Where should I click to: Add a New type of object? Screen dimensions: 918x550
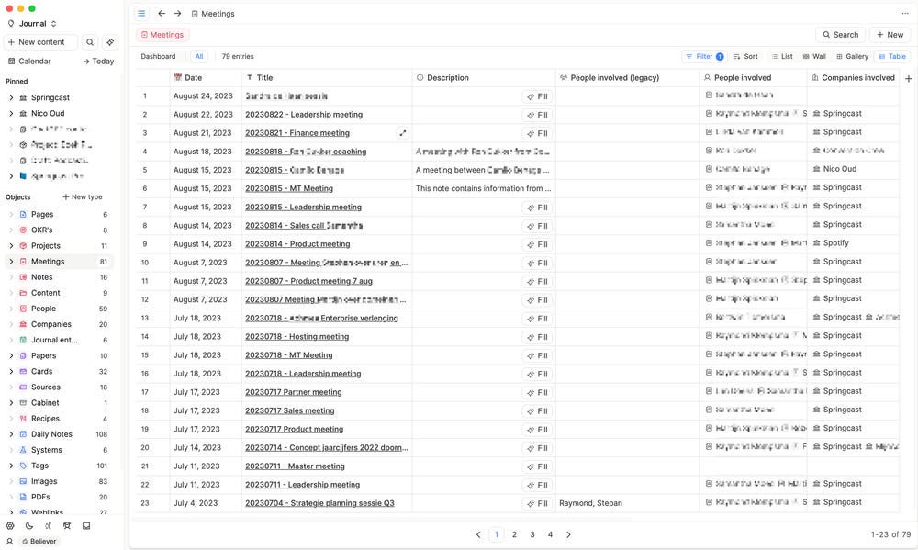(83, 196)
